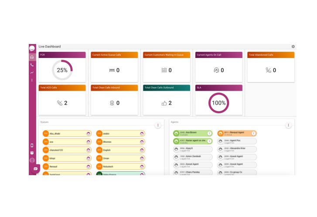317x217 pixels.
Task: Click the Total Clean Calls Outbound header
Action: coord(167,88)
